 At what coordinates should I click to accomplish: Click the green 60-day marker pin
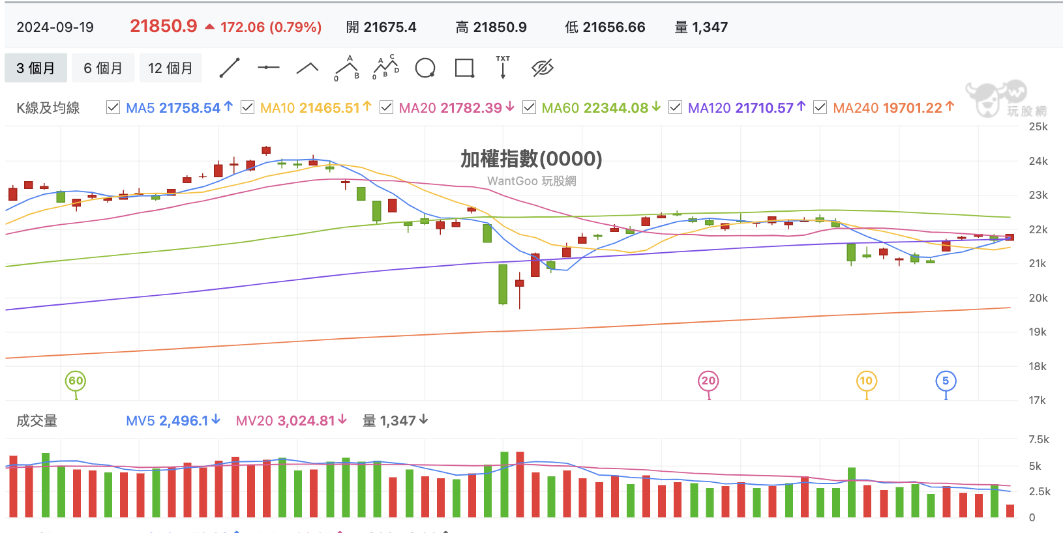click(x=76, y=381)
